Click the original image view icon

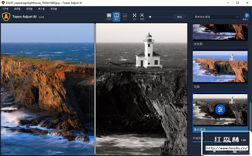pos(125,17)
